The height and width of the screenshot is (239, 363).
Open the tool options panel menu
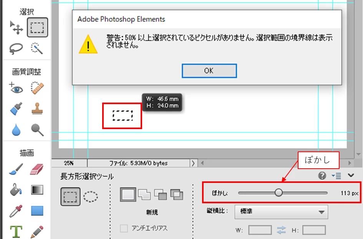(x=336, y=176)
